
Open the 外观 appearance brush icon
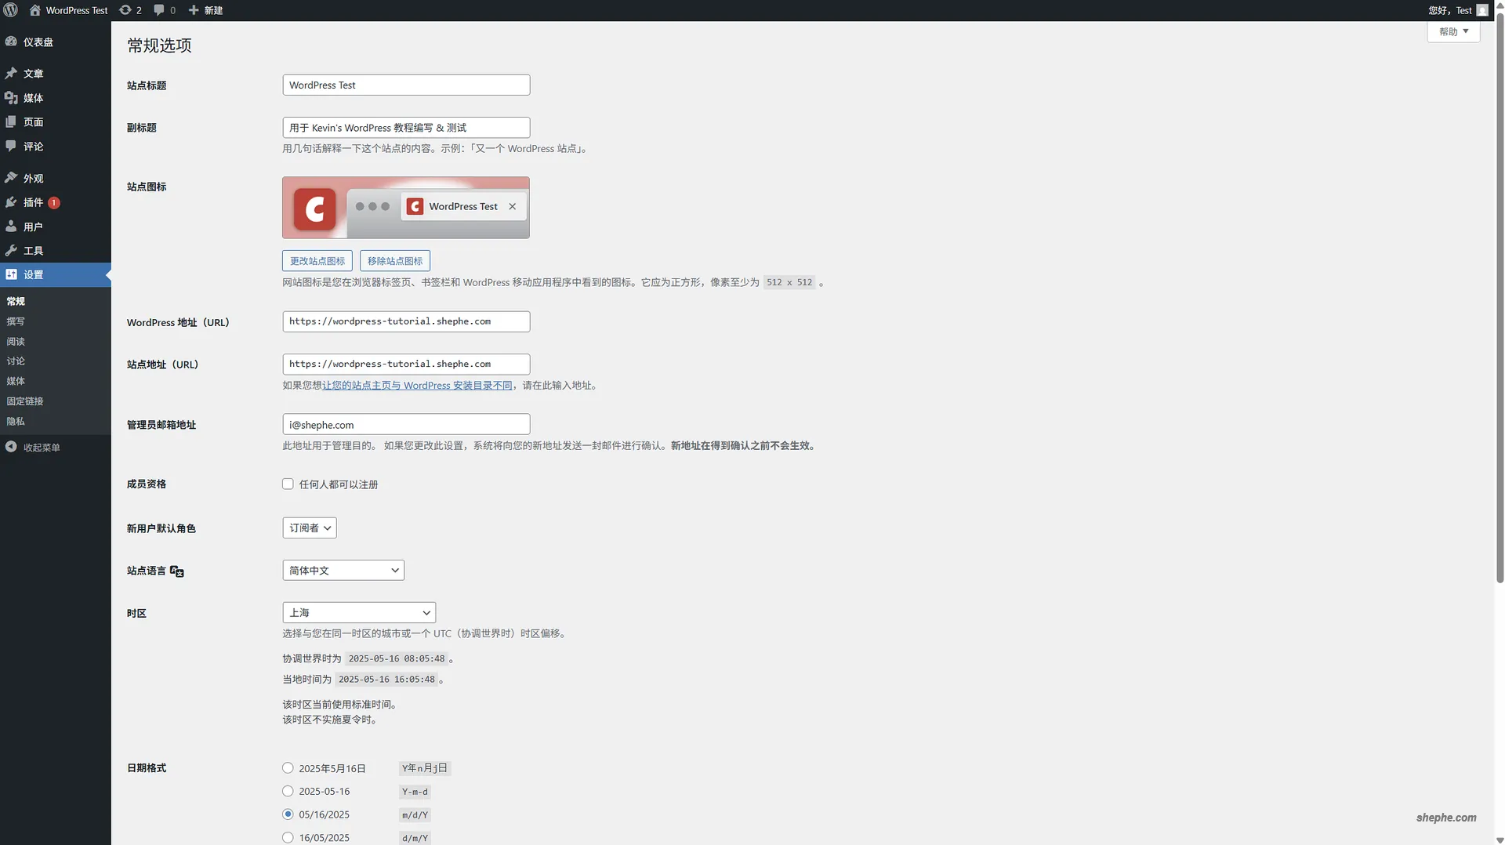pos(11,178)
